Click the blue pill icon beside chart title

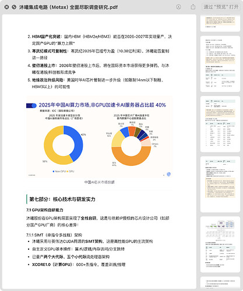click(31, 105)
